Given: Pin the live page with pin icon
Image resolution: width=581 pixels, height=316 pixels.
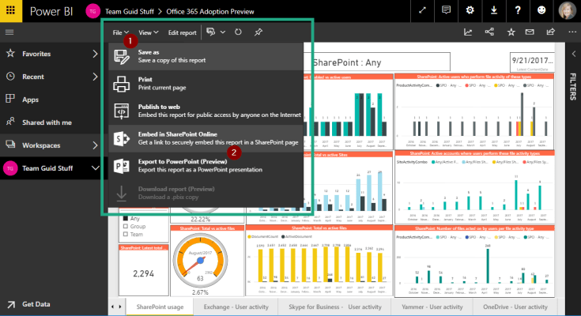Looking at the screenshot, I should pyautogui.click(x=258, y=32).
